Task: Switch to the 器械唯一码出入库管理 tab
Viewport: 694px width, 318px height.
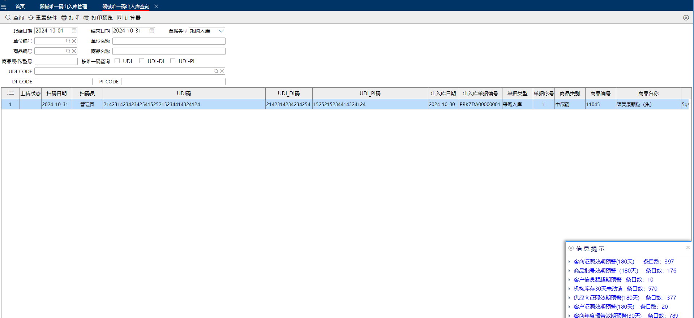Action: (x=63, y=6)
